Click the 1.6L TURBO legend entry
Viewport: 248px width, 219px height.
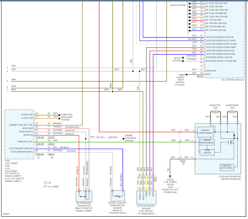51,186
